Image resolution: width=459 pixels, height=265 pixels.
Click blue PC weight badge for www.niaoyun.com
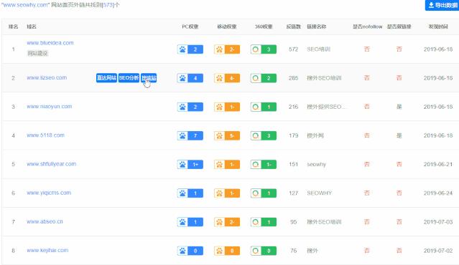click(190, 107)
